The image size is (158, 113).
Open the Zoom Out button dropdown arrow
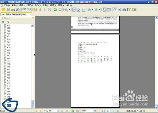click(92, 10)
